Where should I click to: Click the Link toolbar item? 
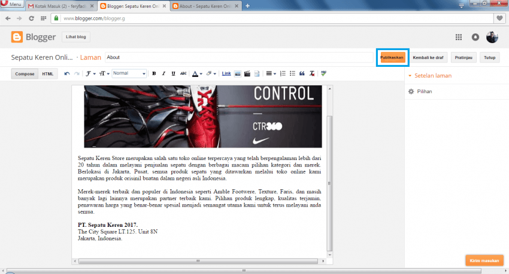[x=226, y=73]
